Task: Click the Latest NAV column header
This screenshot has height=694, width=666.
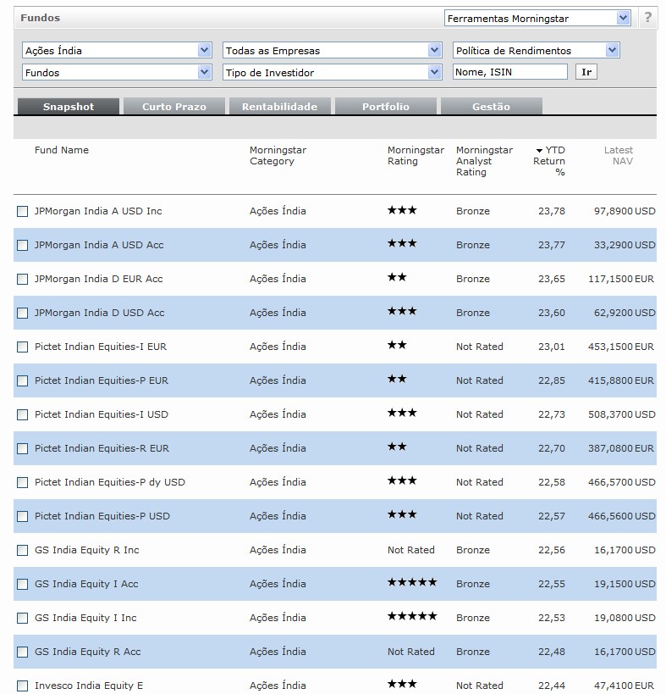Action: point(619,155)
